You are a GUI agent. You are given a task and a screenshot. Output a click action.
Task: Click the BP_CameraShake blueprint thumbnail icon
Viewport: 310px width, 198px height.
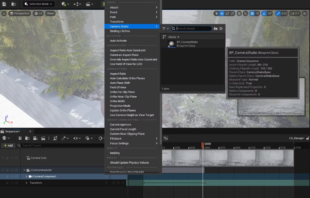pos(172,44)
